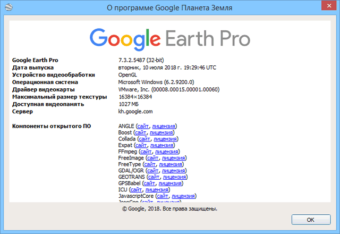
Task: Click the 'Максимальный размер текстуры' label
Action: coord(59,97)
